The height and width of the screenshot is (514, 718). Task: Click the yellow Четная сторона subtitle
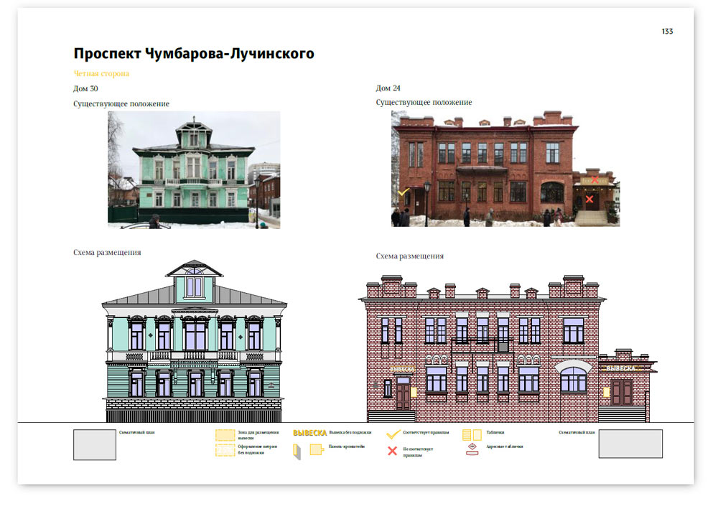(101, 73)
